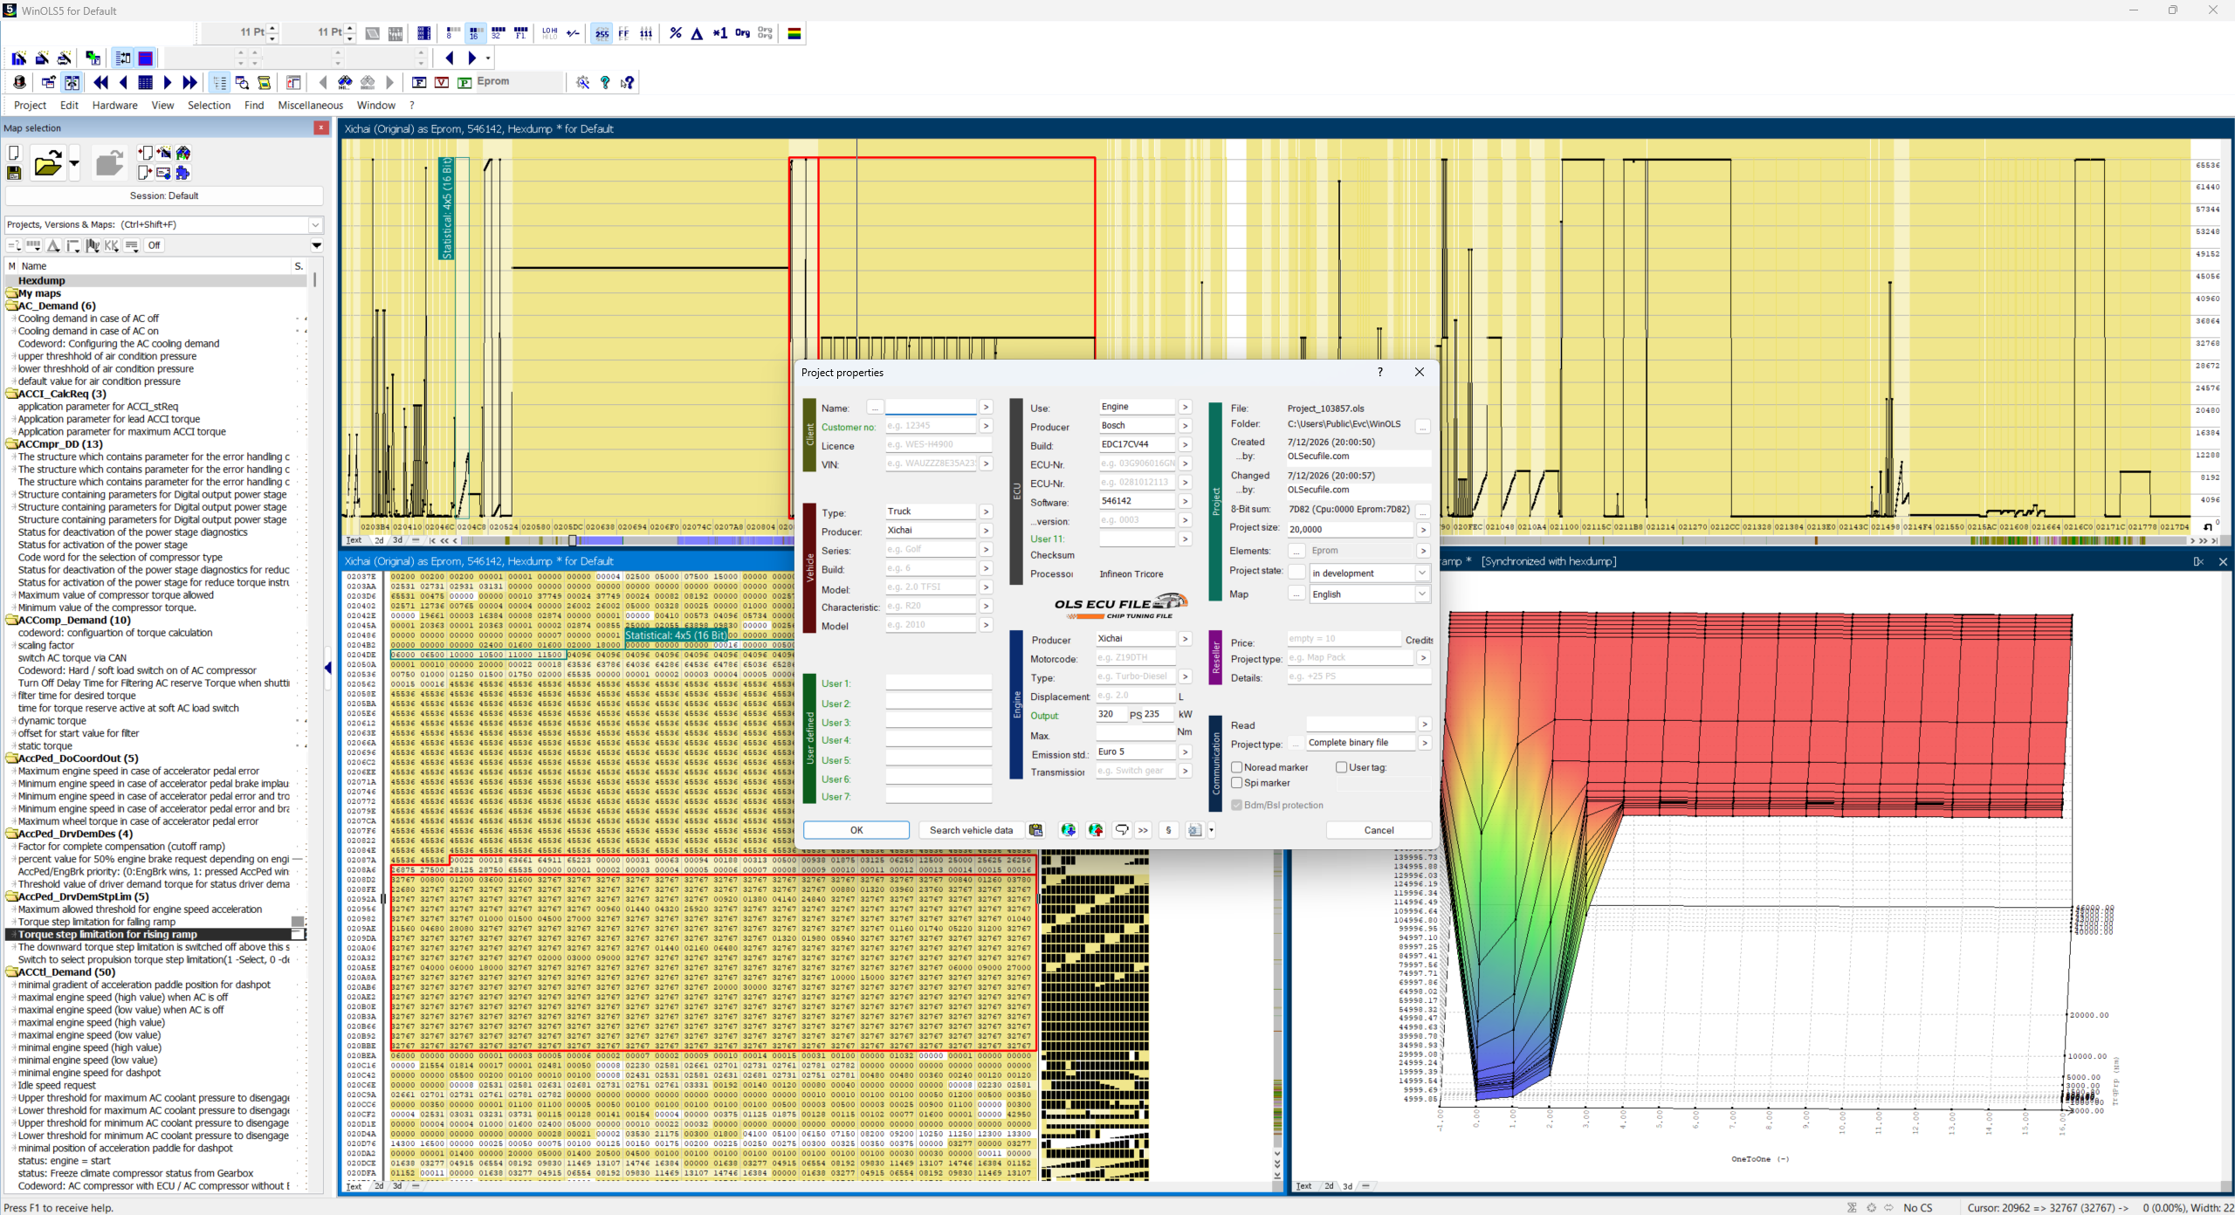Open the Hardware menu
Viewport: 2235px width, 1215px height.
coord(115,106)
